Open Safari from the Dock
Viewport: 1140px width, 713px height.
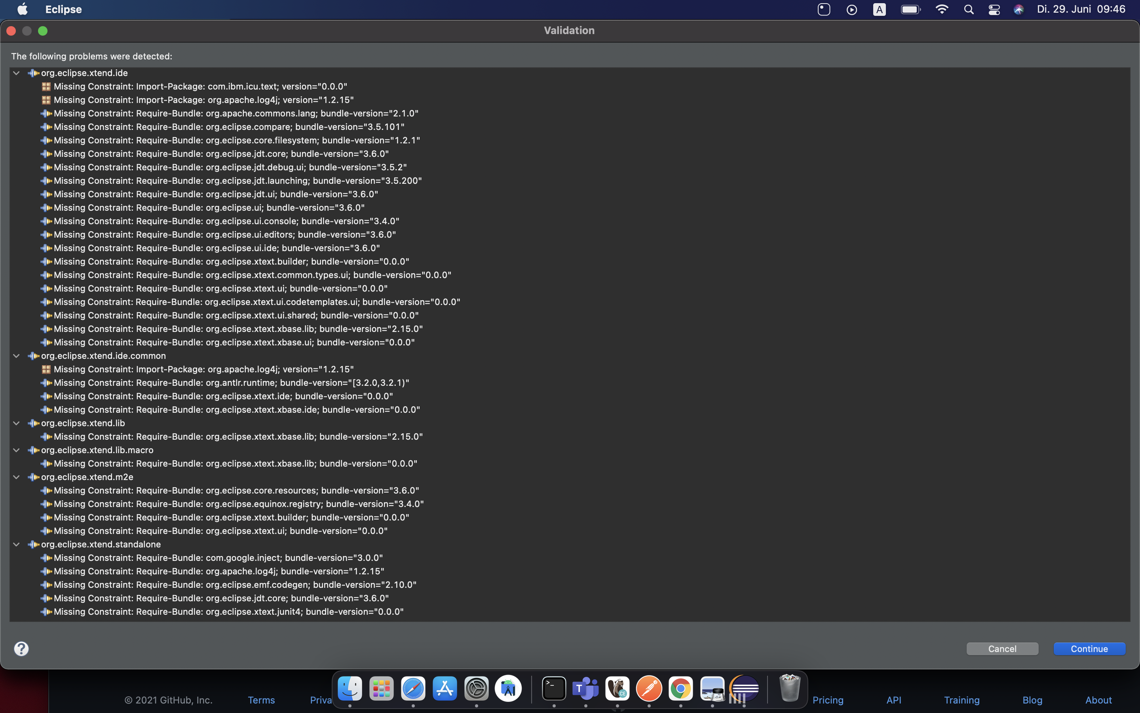pos(413,688)
